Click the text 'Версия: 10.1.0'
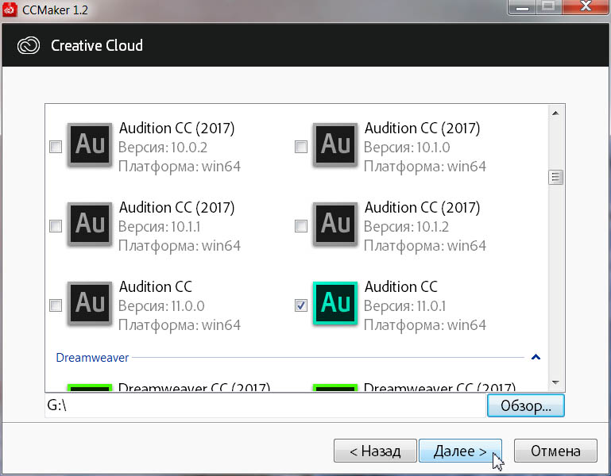 (407, 148)
